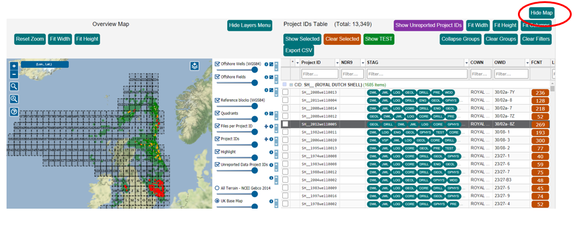Viewport: 582px width, 225px height.
Task: Click Clear Selected button
Action: pyautogui.click(x=342, y=39)
